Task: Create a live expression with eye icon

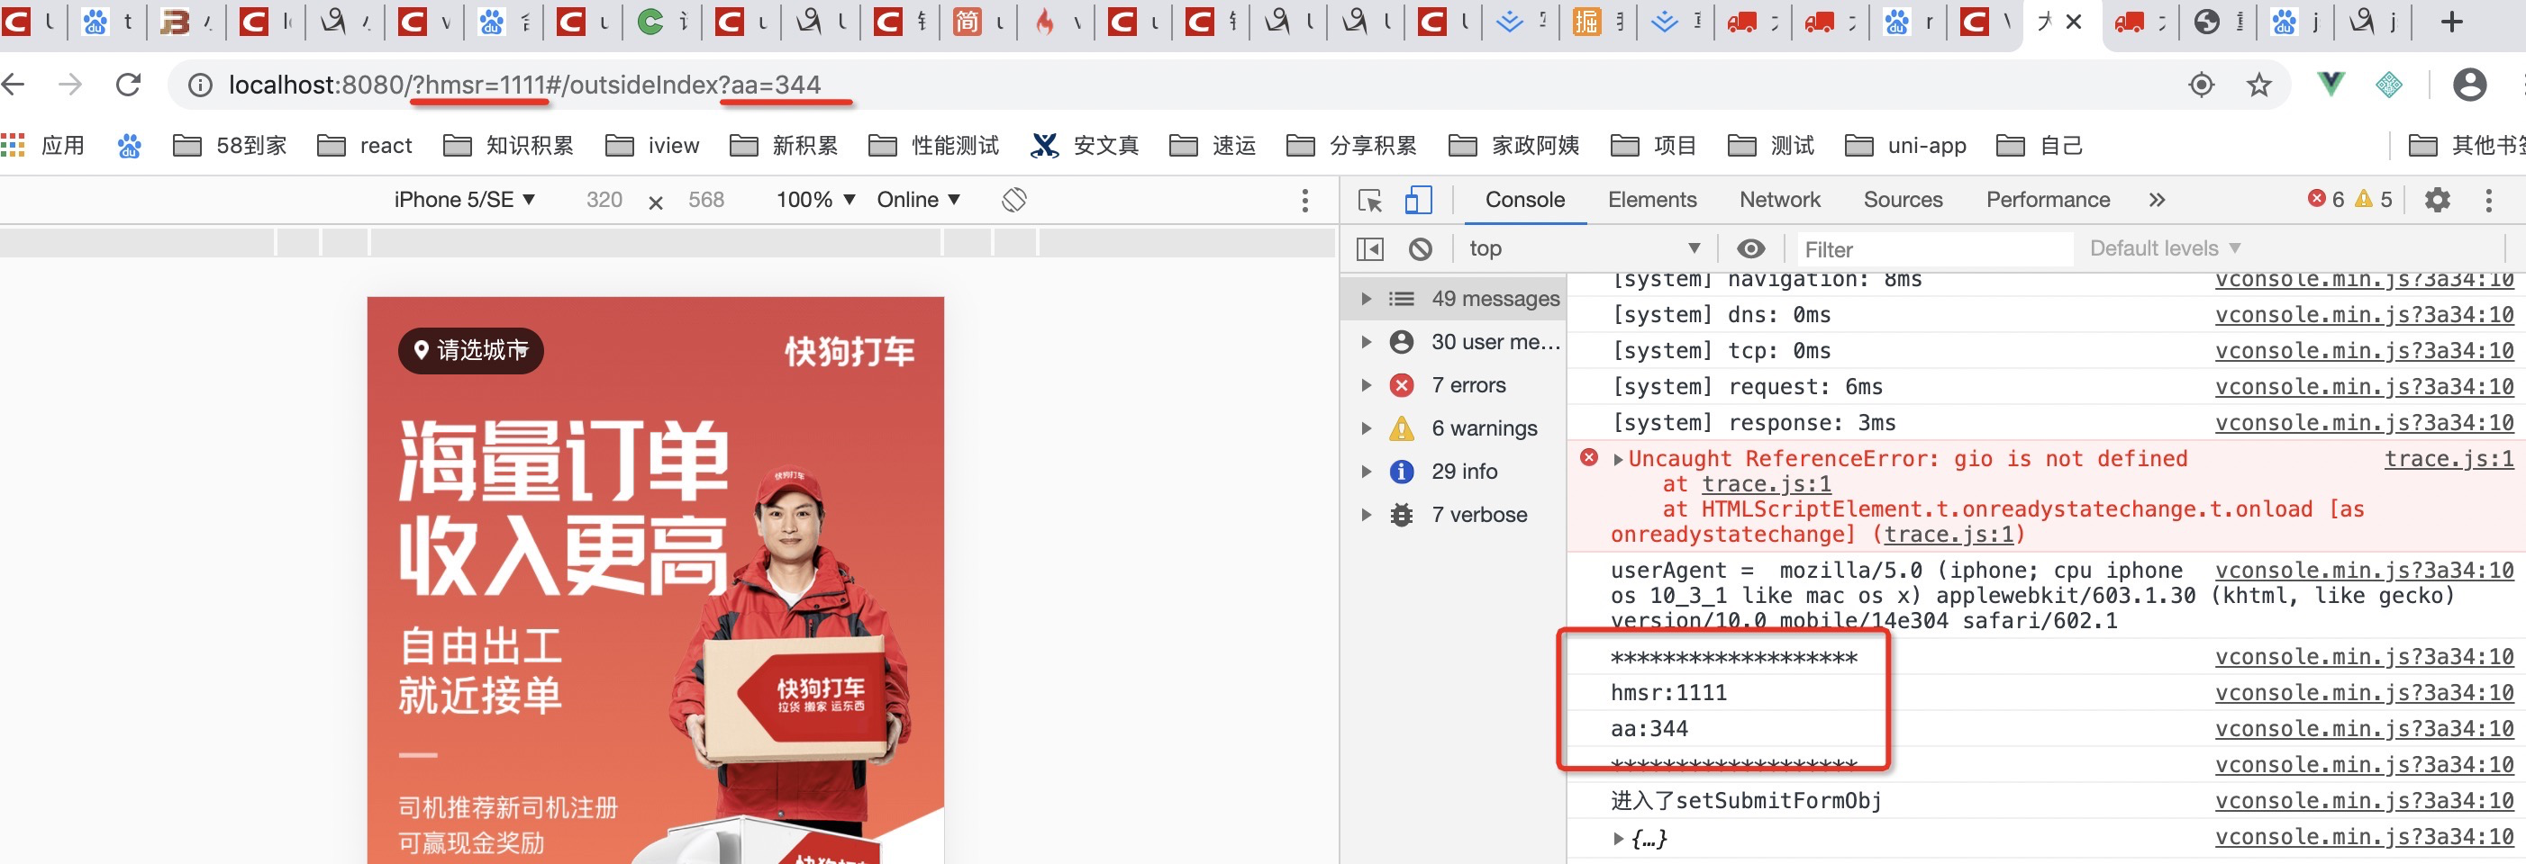Action: [x=1750, y=250]
